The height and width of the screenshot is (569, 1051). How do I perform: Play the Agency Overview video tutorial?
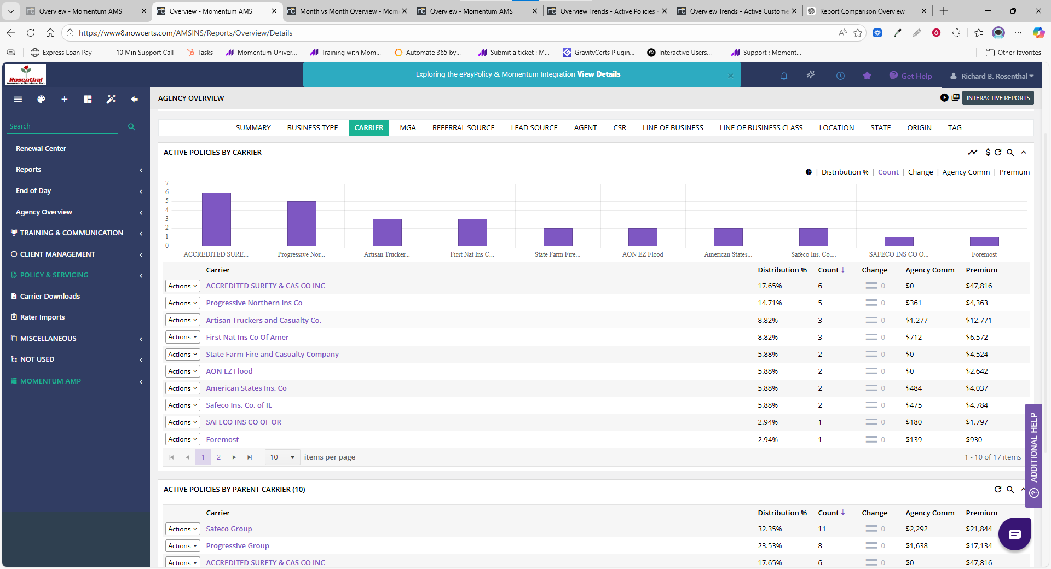pyautogui.click(x=944, y=98)
